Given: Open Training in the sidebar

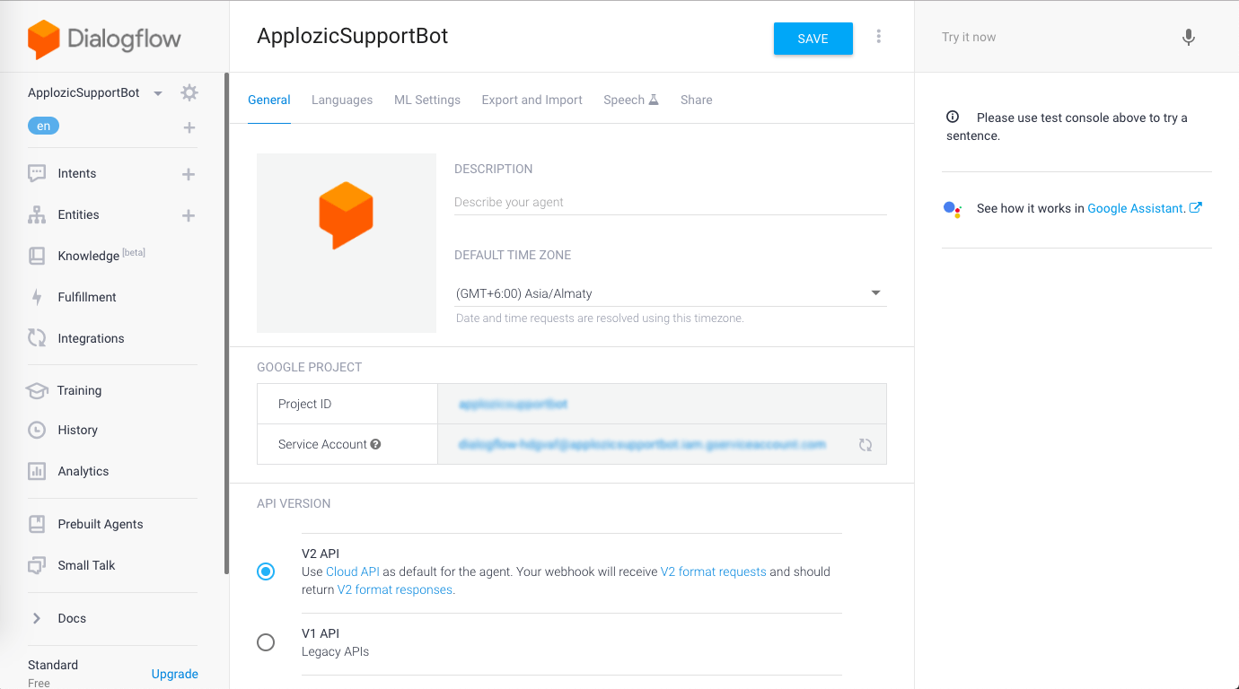Looking at the screenshot, I should [x=79, y=390].
